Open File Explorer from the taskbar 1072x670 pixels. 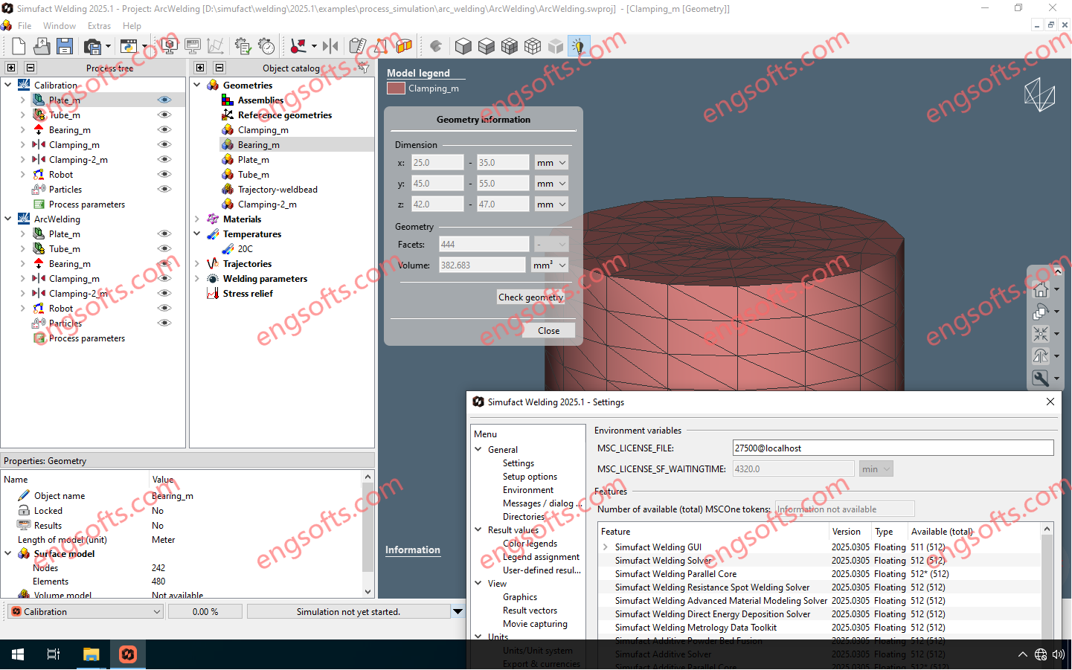[91, 654]
